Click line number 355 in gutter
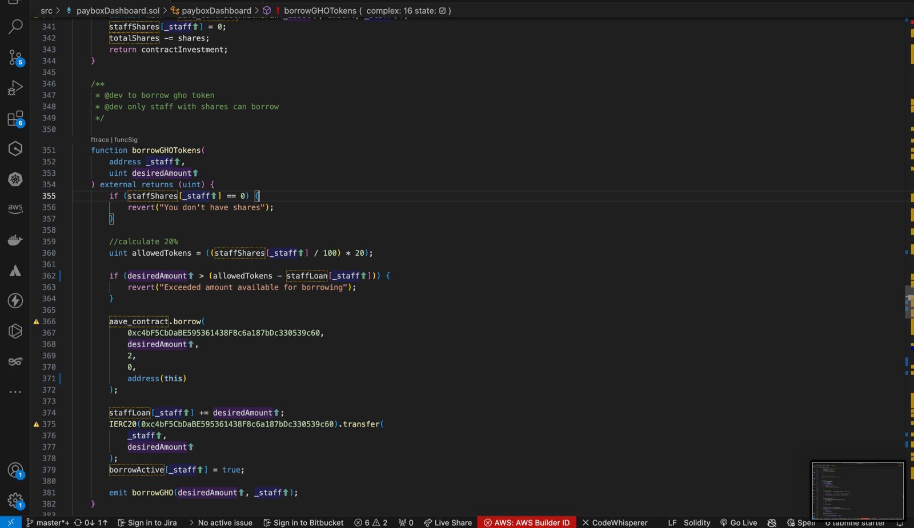This screenshot has width=914, height=528. click(x=49, y=196)
